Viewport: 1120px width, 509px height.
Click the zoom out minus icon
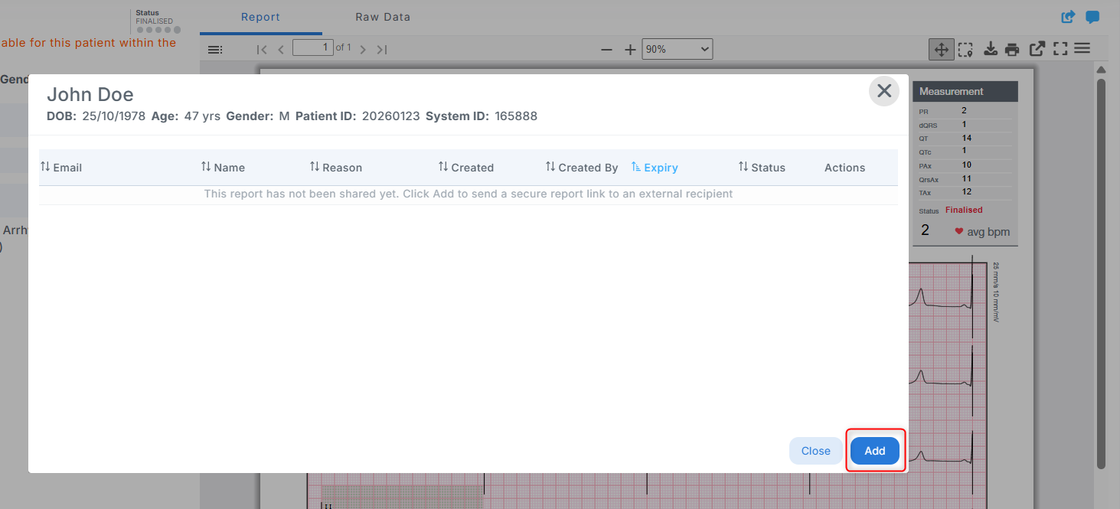click(x=606, y=48)
